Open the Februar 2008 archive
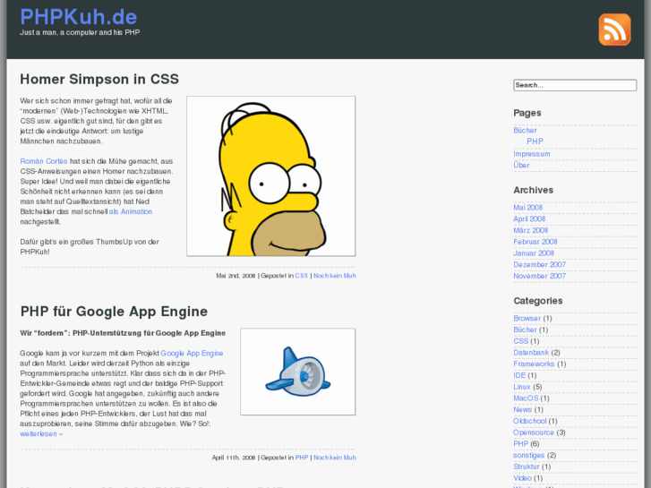The image size is (651, 488). coord(535,242)
